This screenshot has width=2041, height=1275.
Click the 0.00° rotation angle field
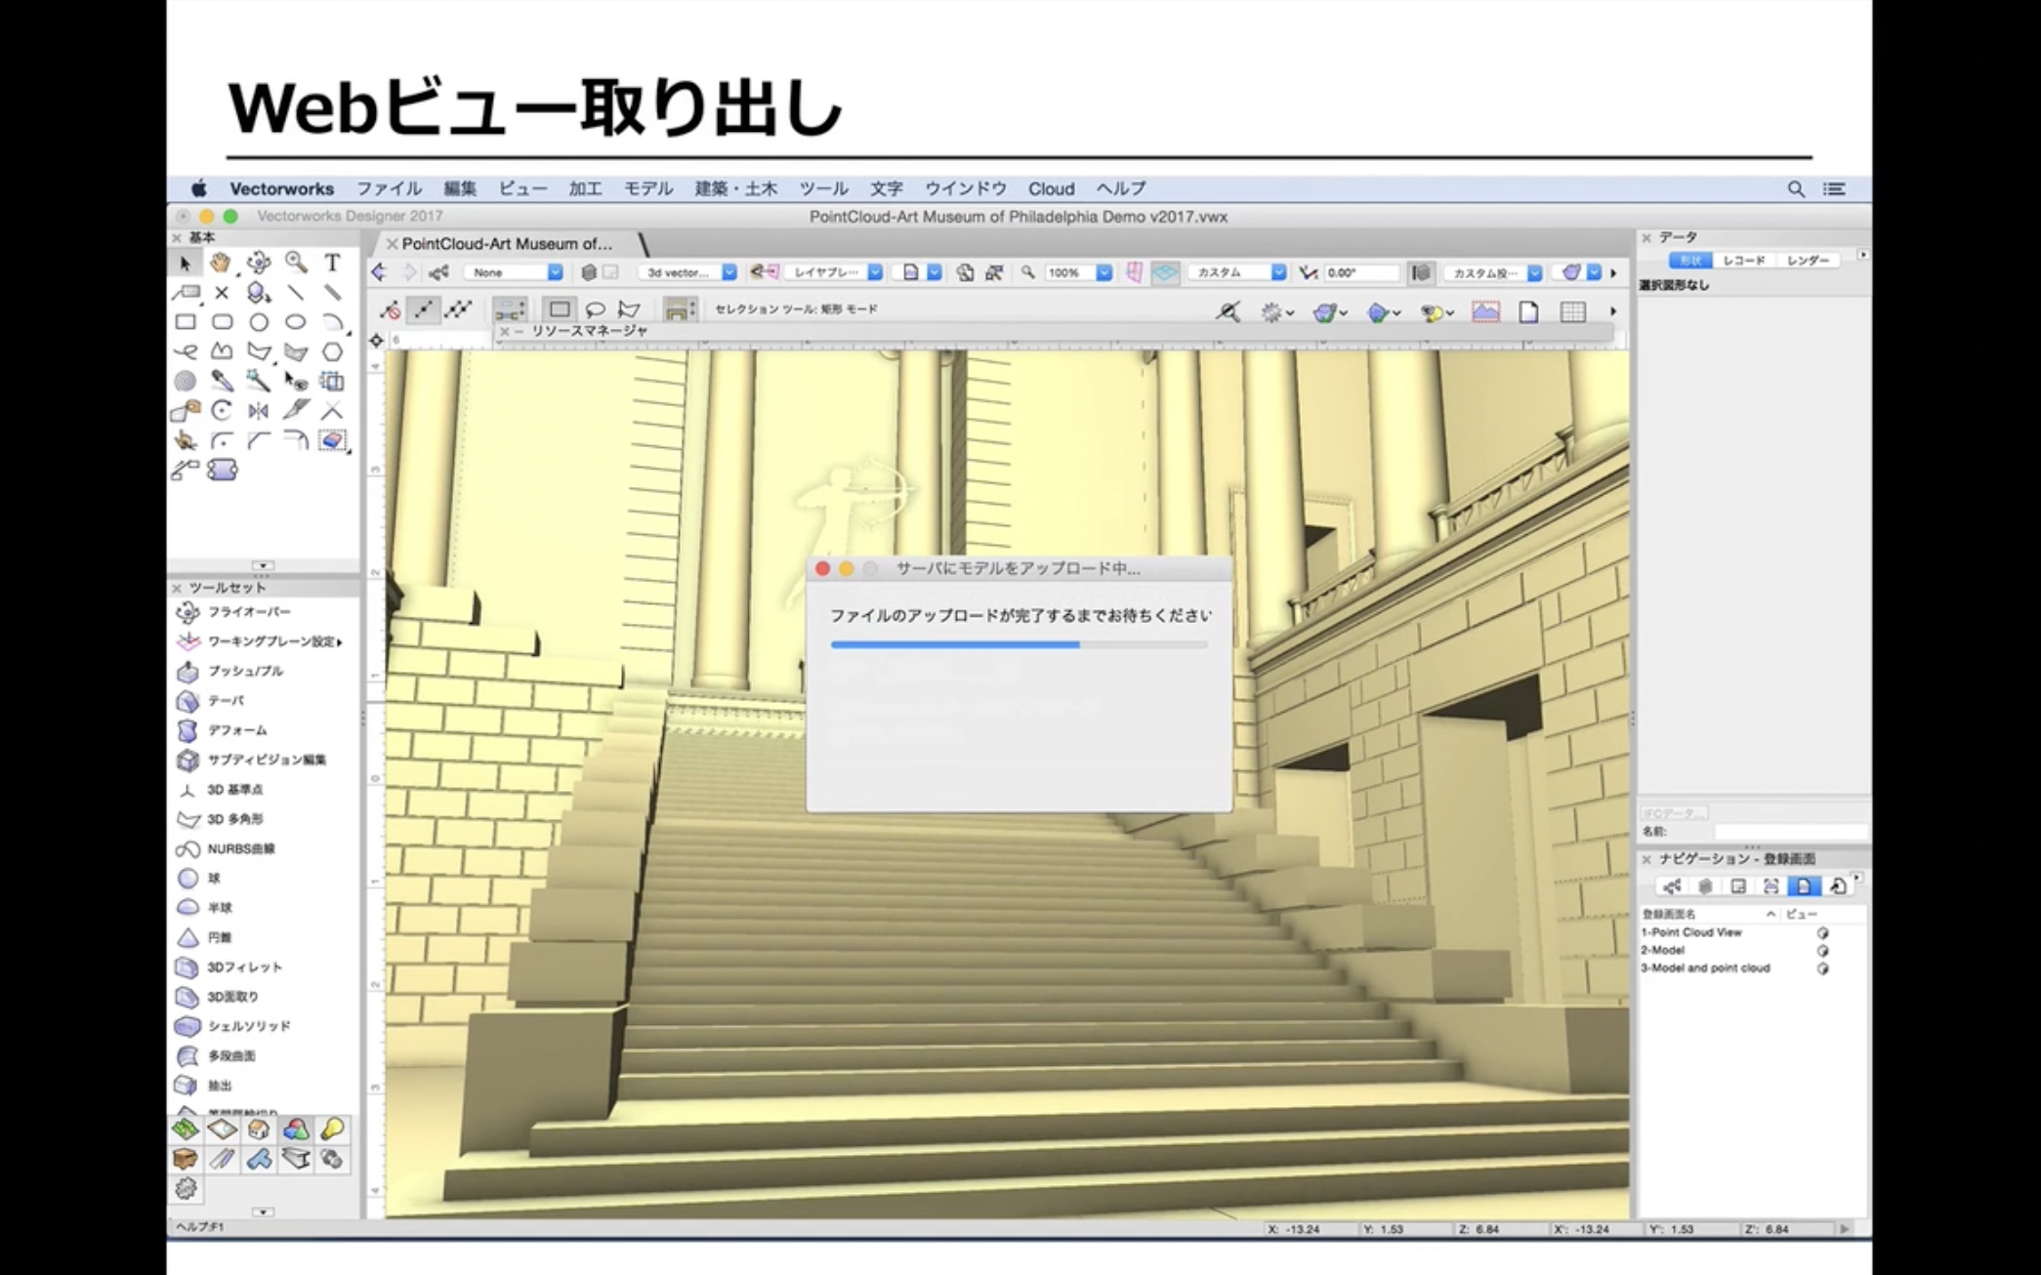[x=1362, y=272]
